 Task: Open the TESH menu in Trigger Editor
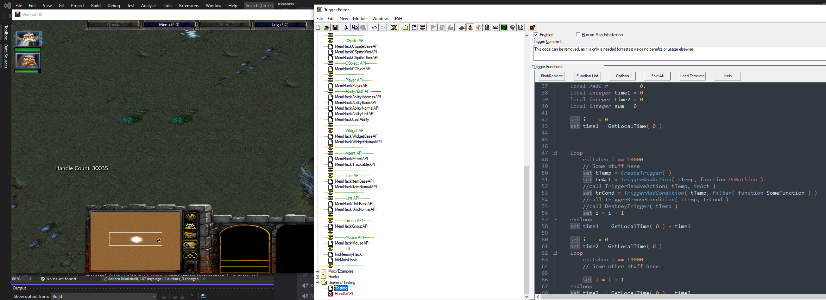397,19
